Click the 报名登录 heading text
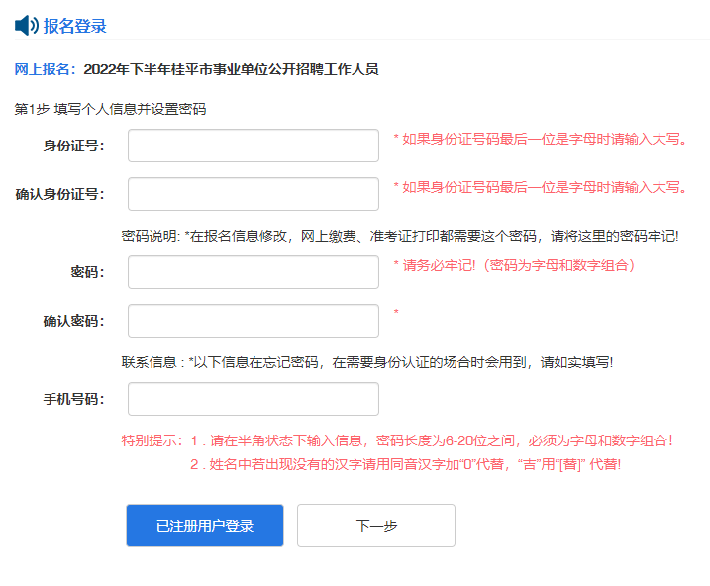Screen dimensions: 710x586 tap(75, 26)
